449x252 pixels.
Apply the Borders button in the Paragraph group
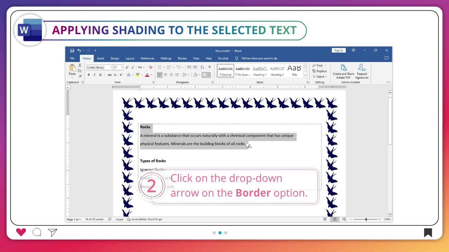[204, 75]
